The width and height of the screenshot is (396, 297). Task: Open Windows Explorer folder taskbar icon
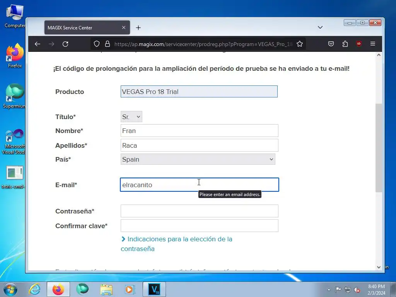tap(106, 289)
